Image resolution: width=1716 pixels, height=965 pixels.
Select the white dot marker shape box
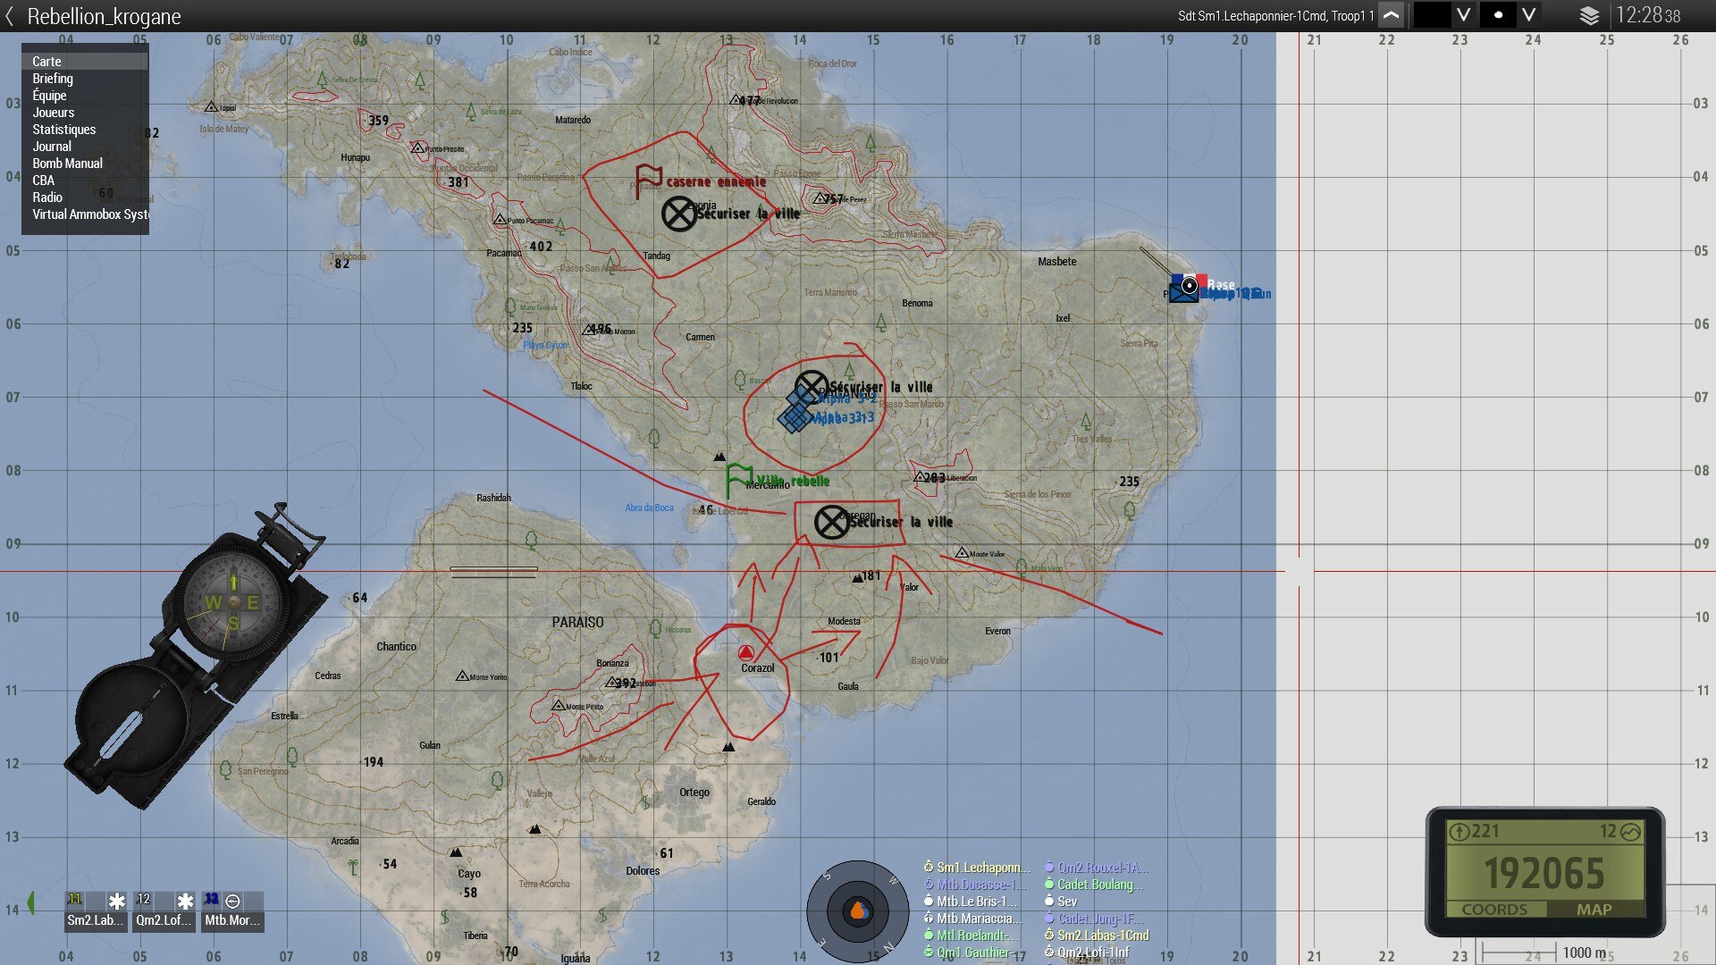[x=1498, y=15]
